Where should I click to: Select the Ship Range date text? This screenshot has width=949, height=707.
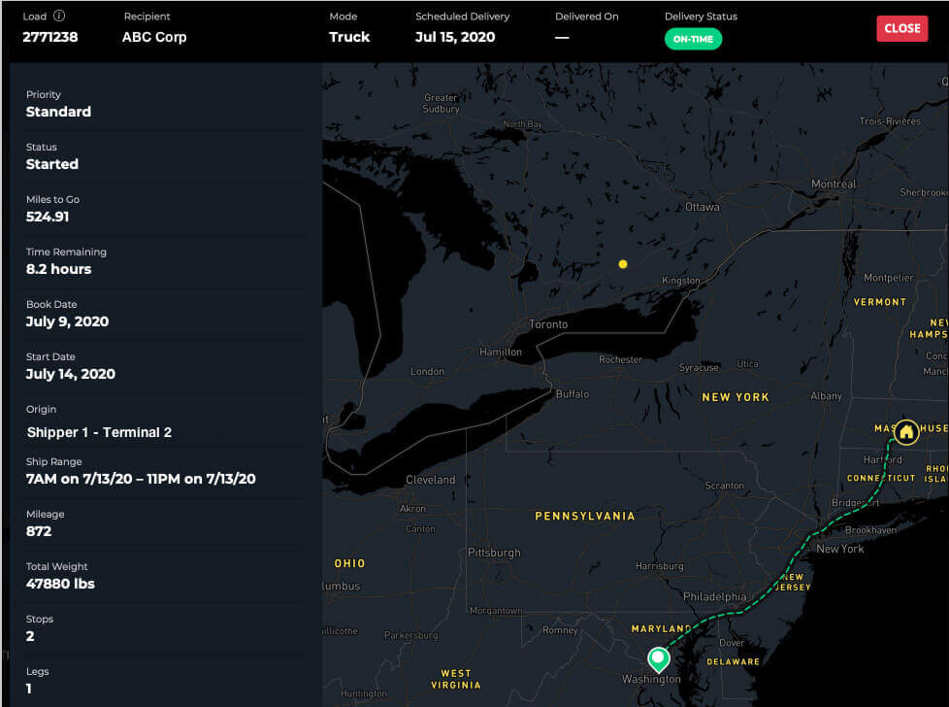tap(141, 479)
